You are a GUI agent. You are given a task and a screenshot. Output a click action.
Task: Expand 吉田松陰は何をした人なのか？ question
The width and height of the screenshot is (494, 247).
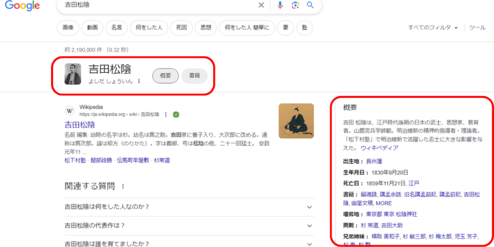(x=189, y=207)
